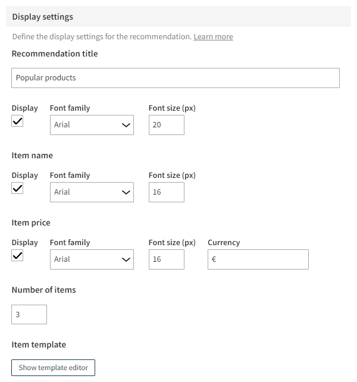Focus the Number of items field

pos(29,315)
